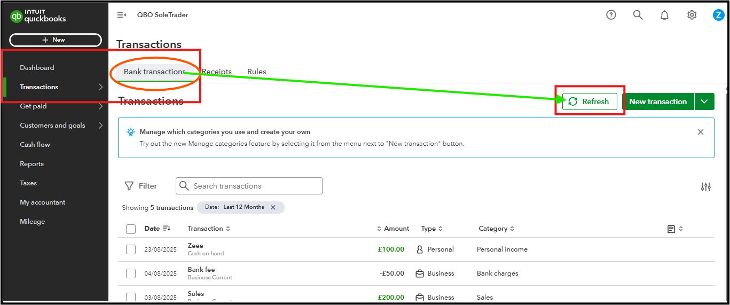Check the Zeee transaction checkbox
The height and width of the screenshot is (305, 730).
[131, 249]
